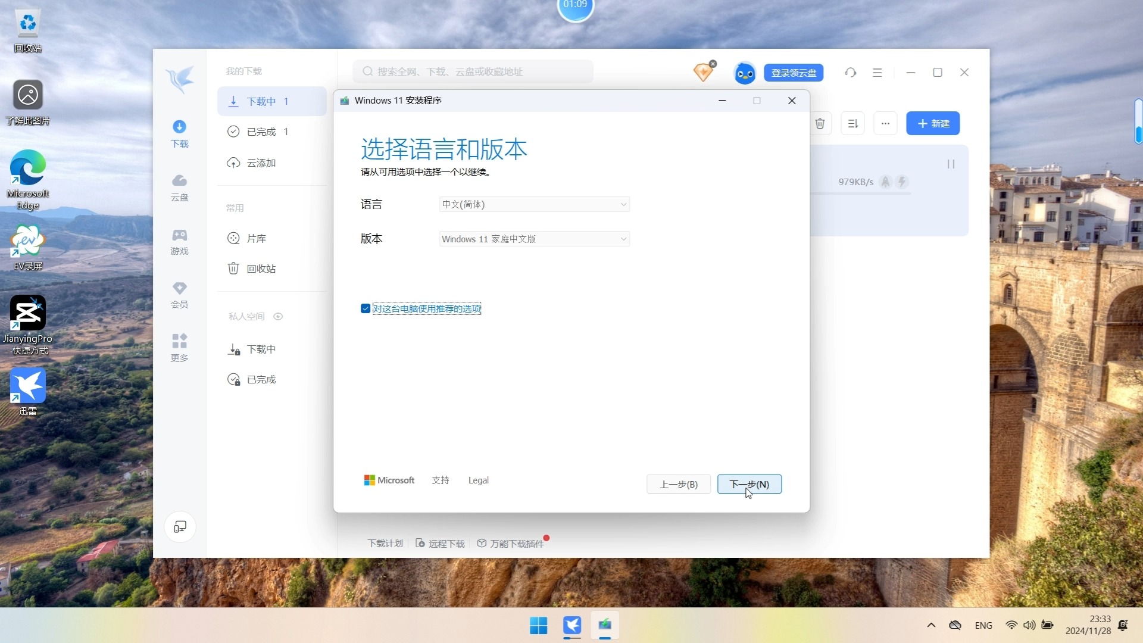
Task: Open the Legal link
Action: click(x=478, y=480)
